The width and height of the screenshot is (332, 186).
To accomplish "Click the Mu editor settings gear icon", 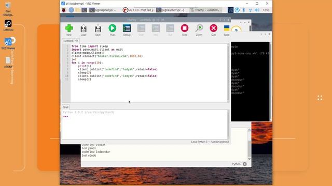I will [245, 164].
